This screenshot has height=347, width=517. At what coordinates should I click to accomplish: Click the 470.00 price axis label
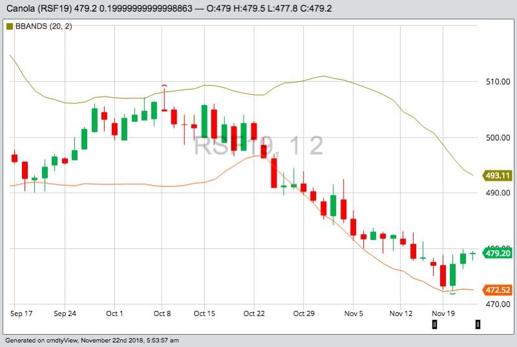pyautogui.click(x=498, y=304)
